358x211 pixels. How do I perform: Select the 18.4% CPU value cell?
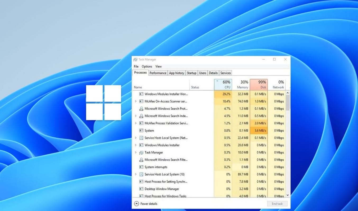pos(223,101)
